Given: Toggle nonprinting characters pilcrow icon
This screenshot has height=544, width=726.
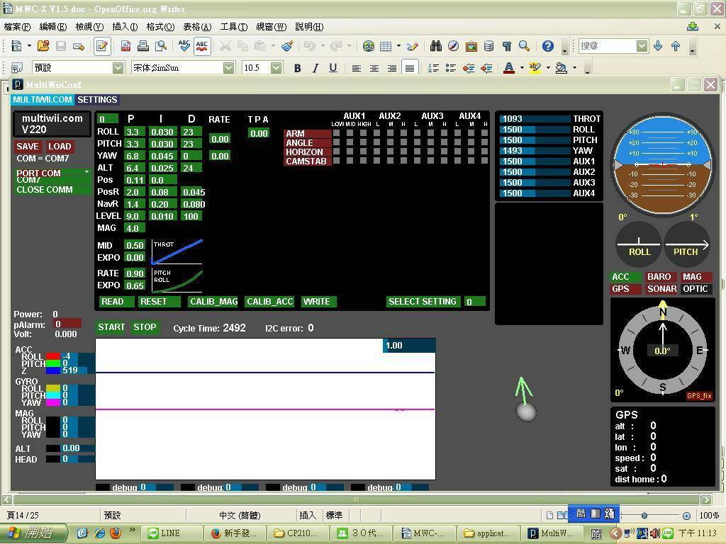Looking at the screenshot, I should click(506, 46).
